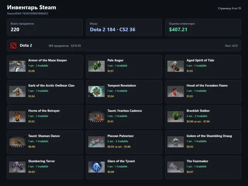Click the Игры label
This screenshot has width=248, height=186.
click(93, 24)
